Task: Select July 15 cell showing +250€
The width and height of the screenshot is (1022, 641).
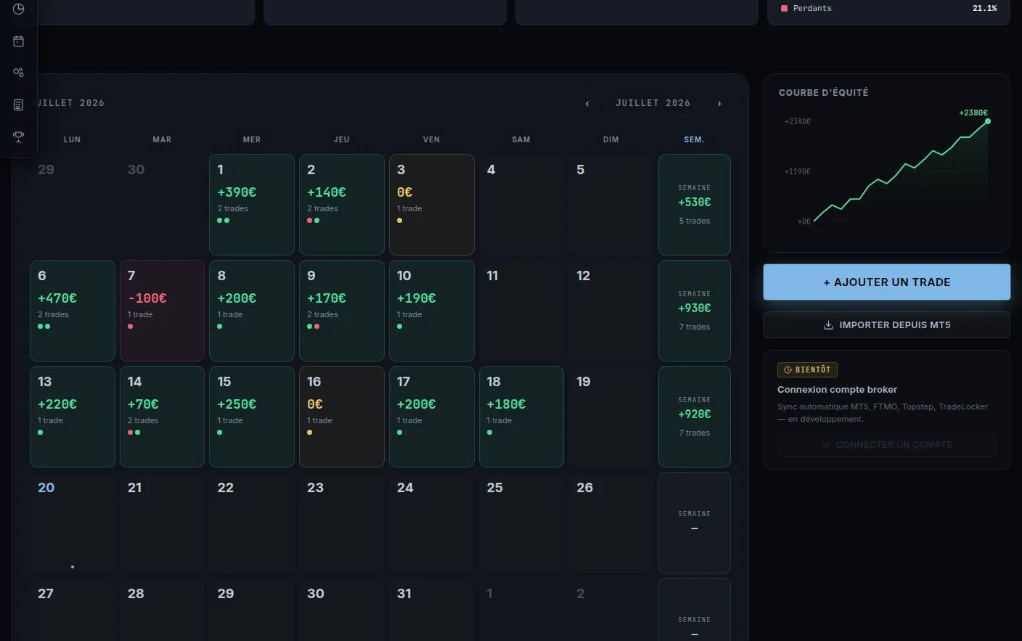Action: click(252, 417)
